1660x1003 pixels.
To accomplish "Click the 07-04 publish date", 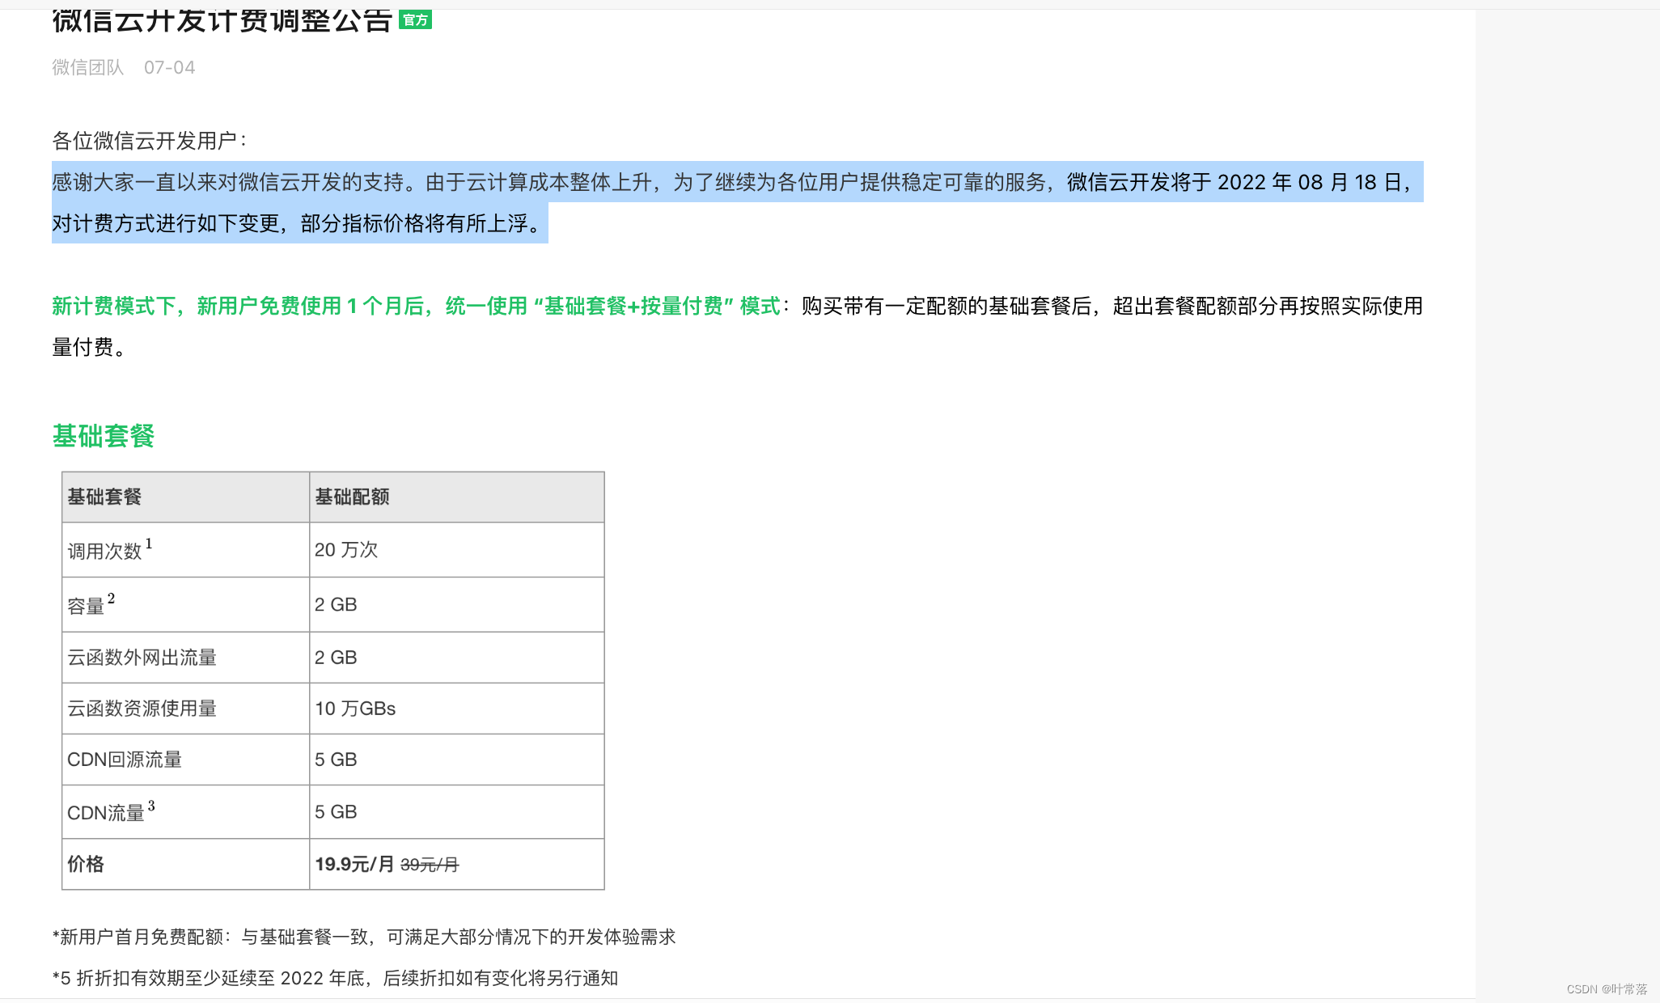I will tap(169, 67).
